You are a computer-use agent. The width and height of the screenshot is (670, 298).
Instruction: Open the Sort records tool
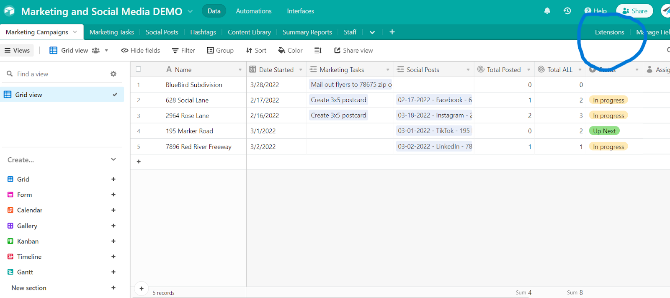point(256,50)
